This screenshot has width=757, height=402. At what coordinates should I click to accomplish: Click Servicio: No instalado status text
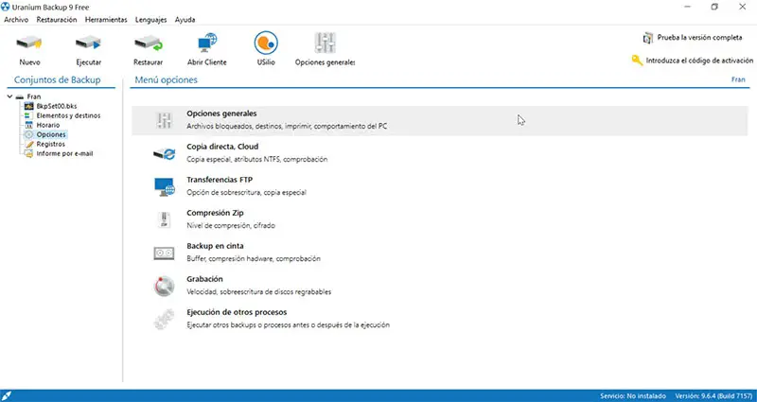[633, 396]
